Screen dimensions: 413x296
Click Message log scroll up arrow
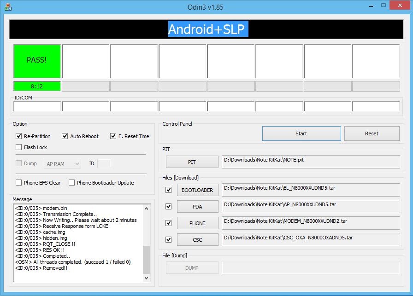147,209
